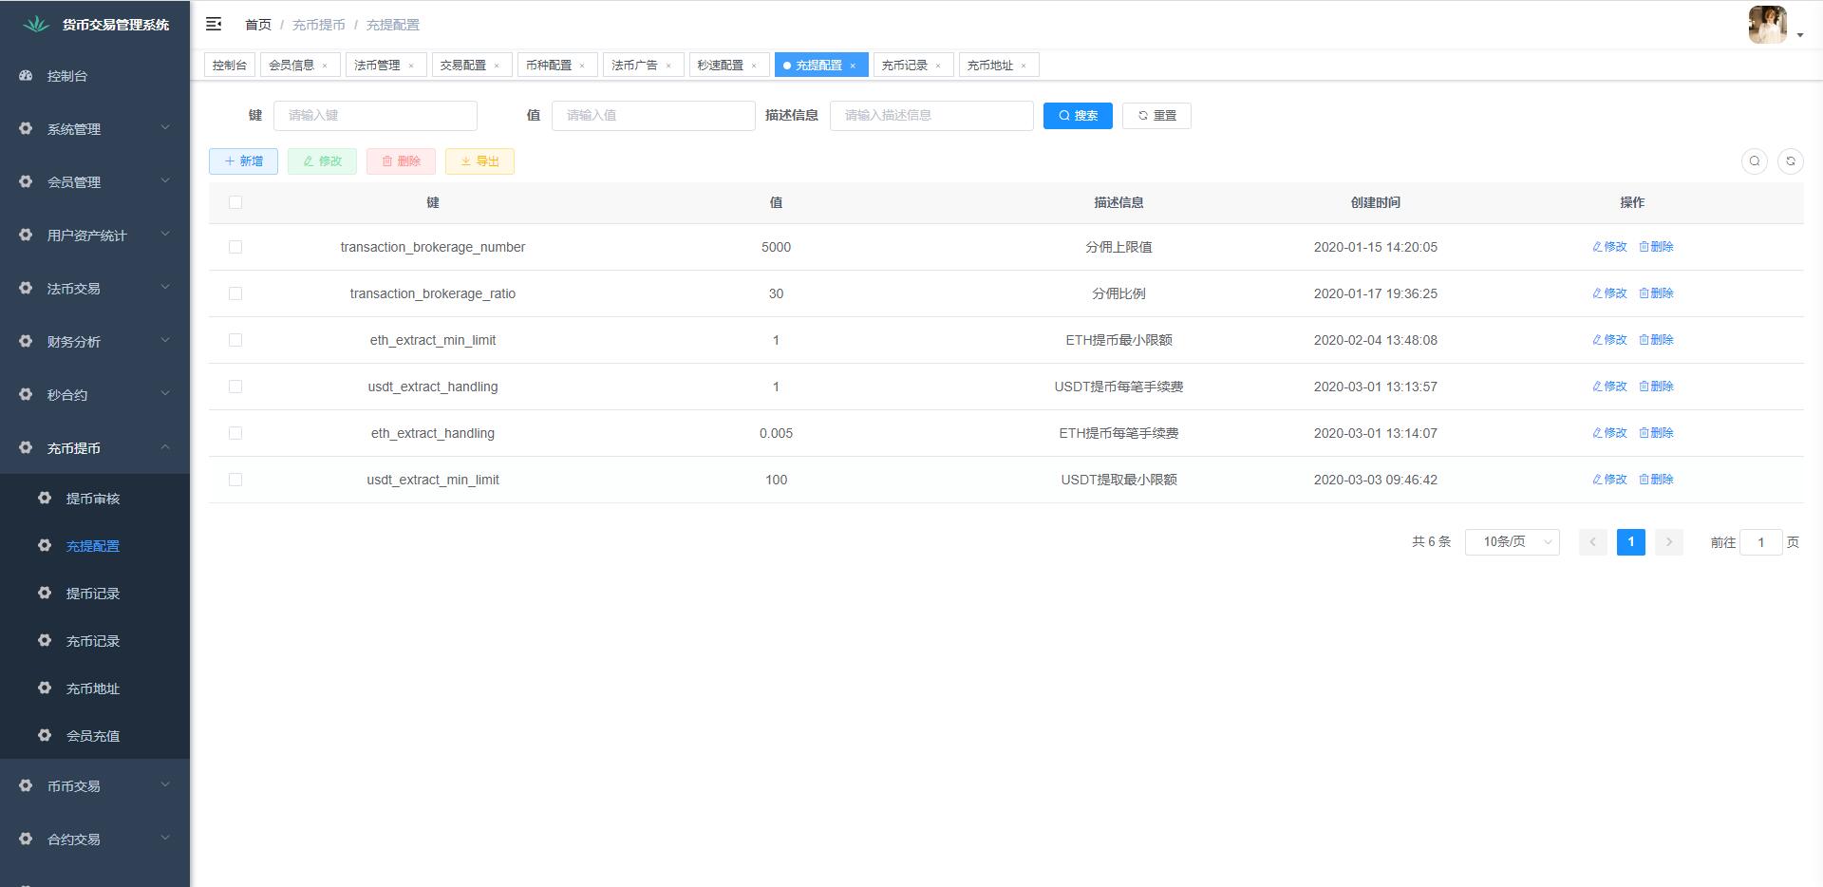This screenshot has width=1823, height=887.
Task: Collapse the 充币提币 sidebar section
Action: 95,448
